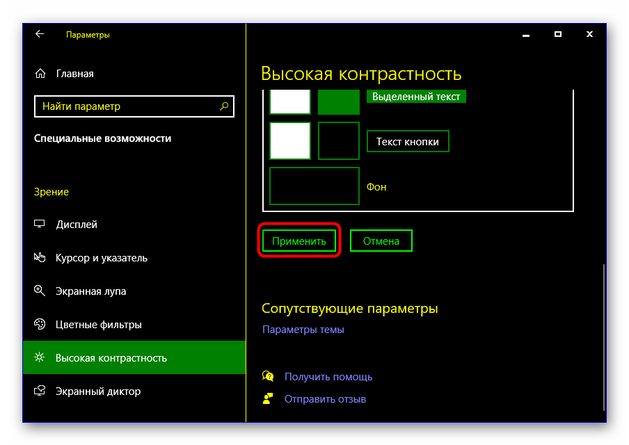Click the Выделенный текст preview label
The image size is (629, 445).
click(x=416, y=97)
